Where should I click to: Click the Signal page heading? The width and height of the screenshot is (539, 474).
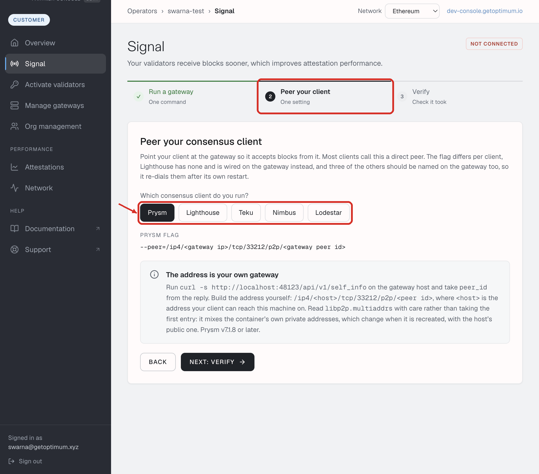coord(146,47)
